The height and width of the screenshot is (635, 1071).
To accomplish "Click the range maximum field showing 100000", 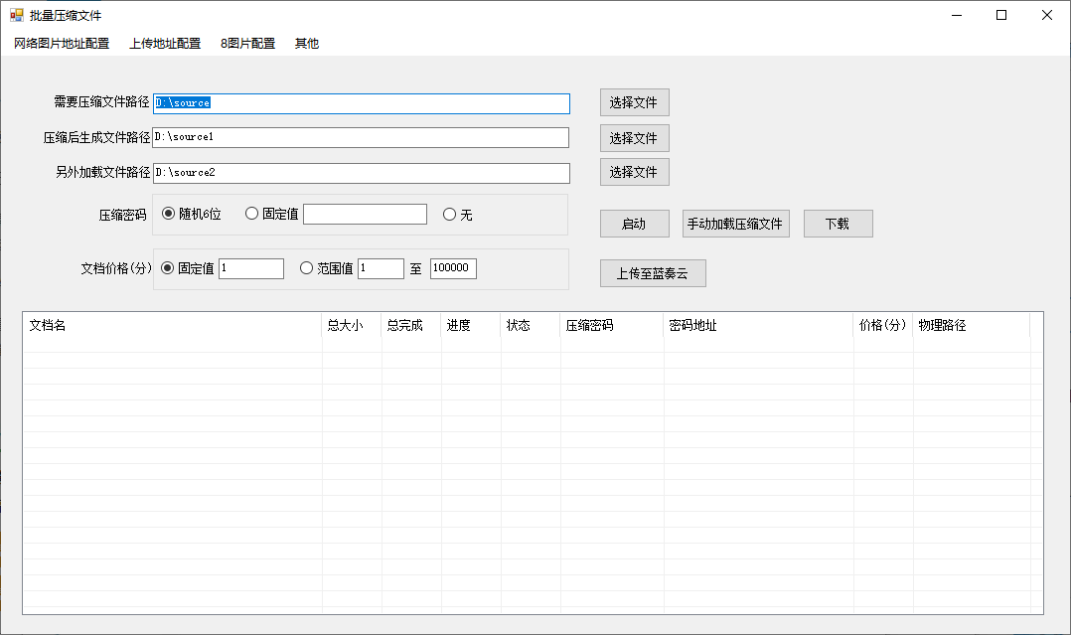I will [x=453, y=268].
